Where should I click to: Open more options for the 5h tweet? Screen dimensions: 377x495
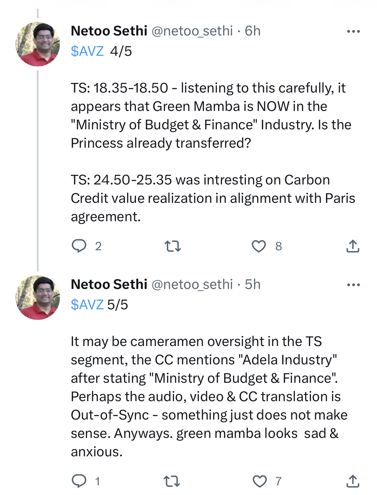353,285
